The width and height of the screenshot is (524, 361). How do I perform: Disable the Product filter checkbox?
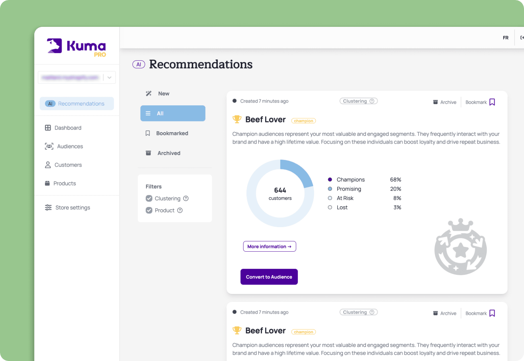[149, 210]
